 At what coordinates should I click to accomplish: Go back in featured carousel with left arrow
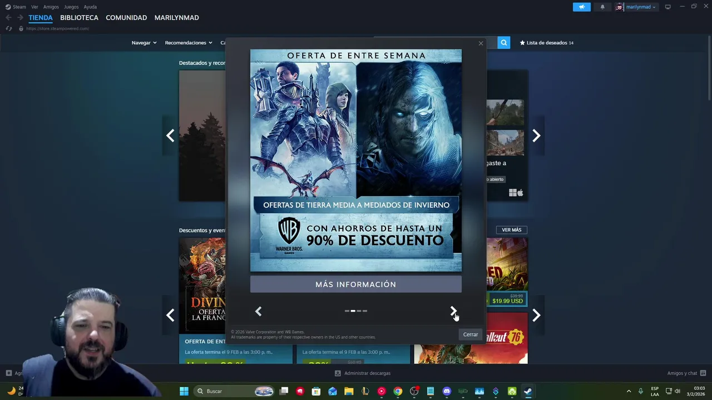tap(170, 136)
